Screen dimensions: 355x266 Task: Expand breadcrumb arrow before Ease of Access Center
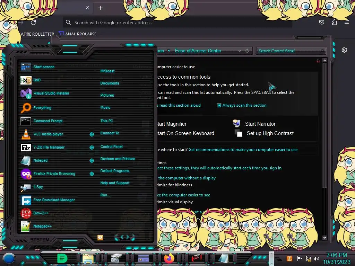pos(169,51)
